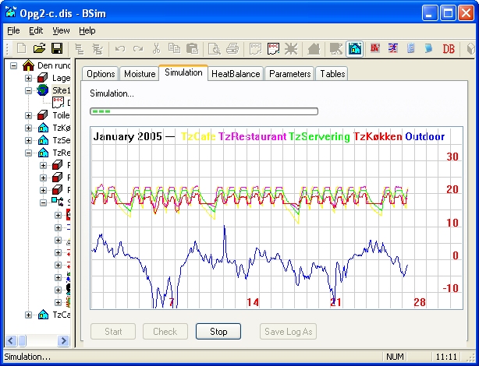Switch to the Parameters tab
This screenshot has height=366, width=479.
click(289, 74)
